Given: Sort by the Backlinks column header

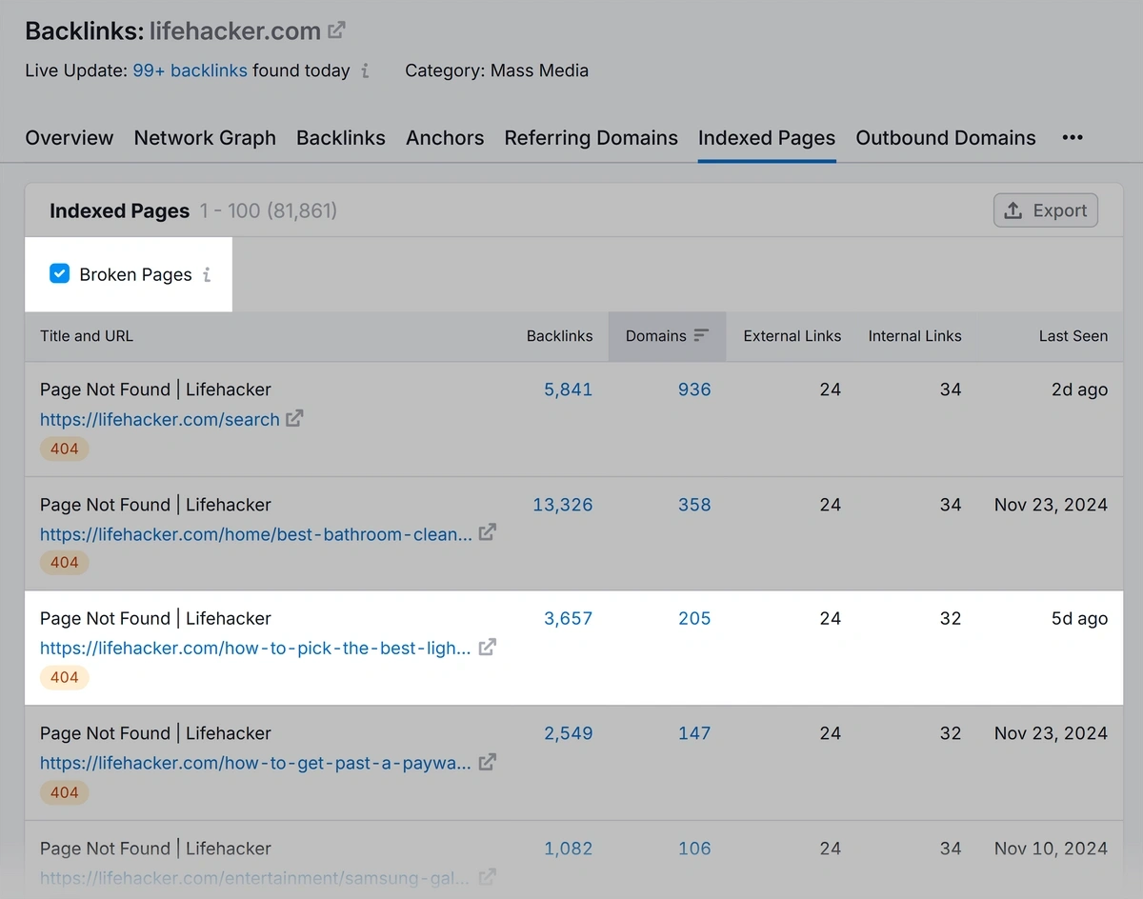Looking at the screenshot, I should coord(559,336).
